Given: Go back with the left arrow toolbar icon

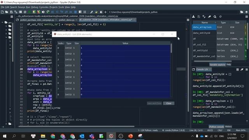Looking at the screenshot, I should pyautogui.click(x=101, y=12).
